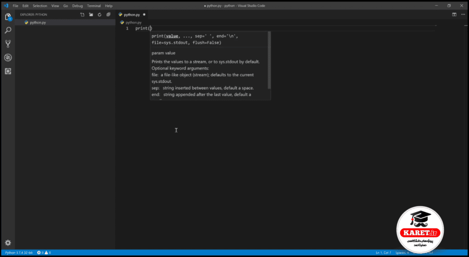Click the Ln 1, Col 7 status entry
Screen dimensions: 469x257
383,253
